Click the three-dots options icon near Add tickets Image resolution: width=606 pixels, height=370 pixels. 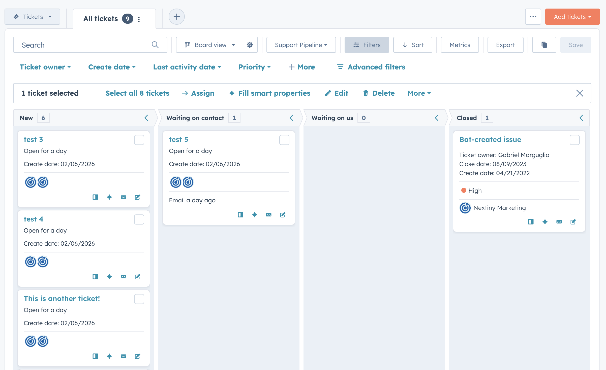[x=533, y=17]
